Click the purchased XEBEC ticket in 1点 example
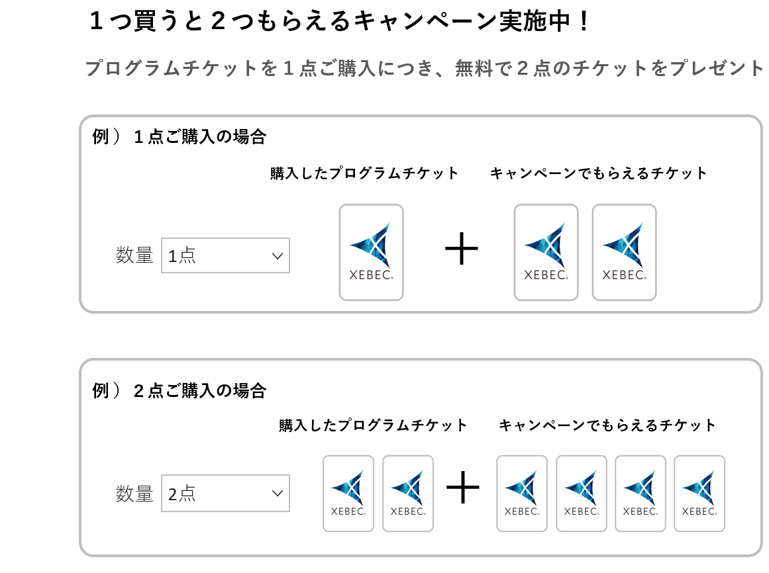Screen dimensions: 769x573 (x=372, y=252)
